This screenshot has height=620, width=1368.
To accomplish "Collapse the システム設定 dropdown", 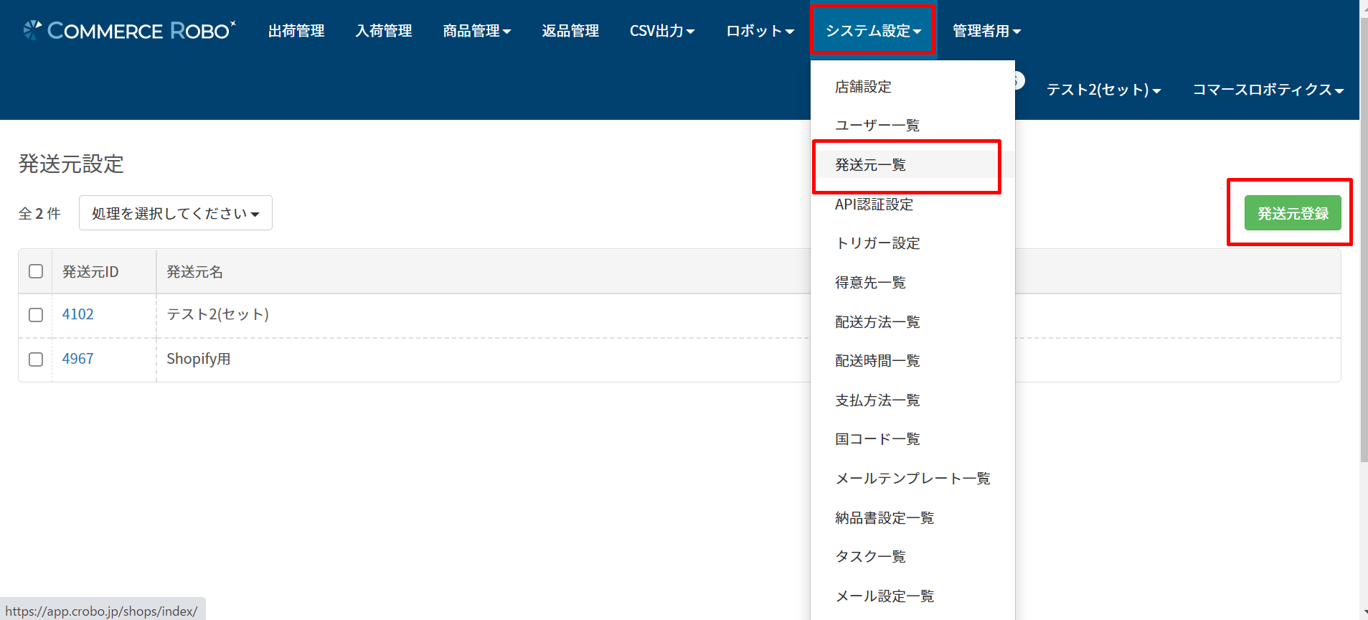I will [x=873, y=31].
